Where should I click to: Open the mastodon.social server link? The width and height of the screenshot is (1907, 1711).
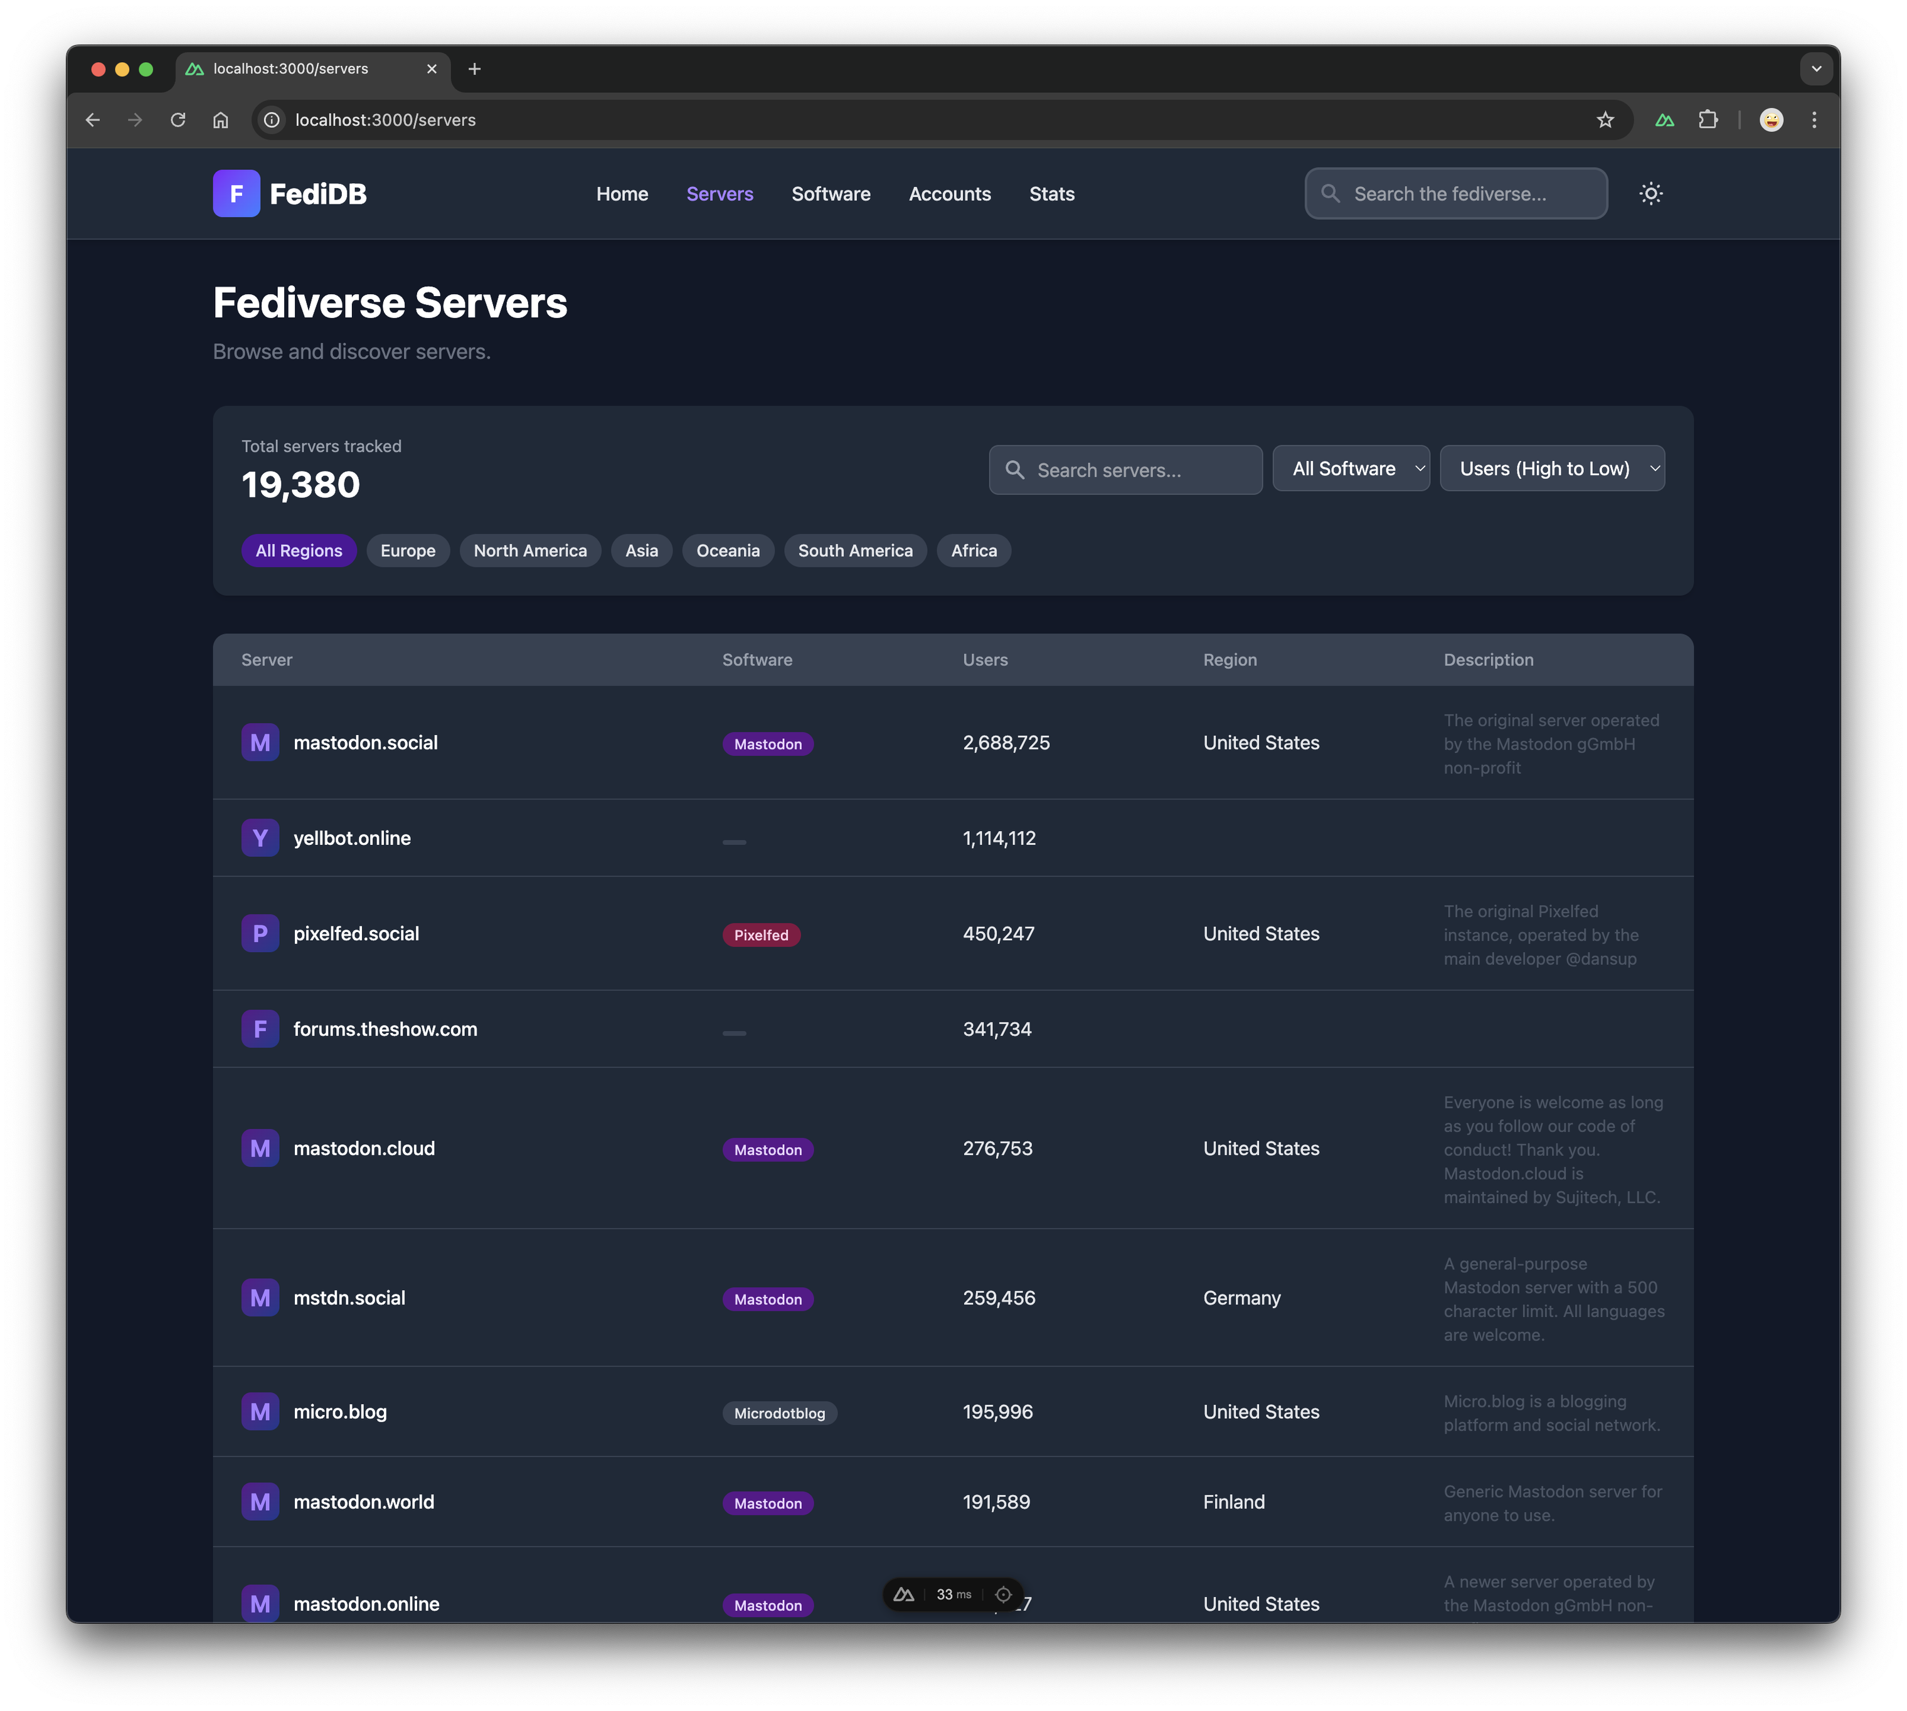pos(366,743)
